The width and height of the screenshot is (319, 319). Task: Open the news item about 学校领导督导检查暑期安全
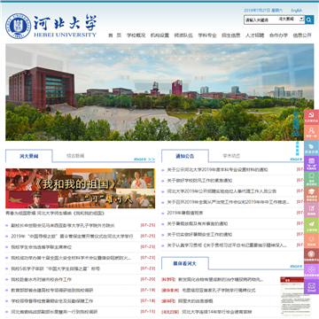pyautogui.click(x=52, y=301)
